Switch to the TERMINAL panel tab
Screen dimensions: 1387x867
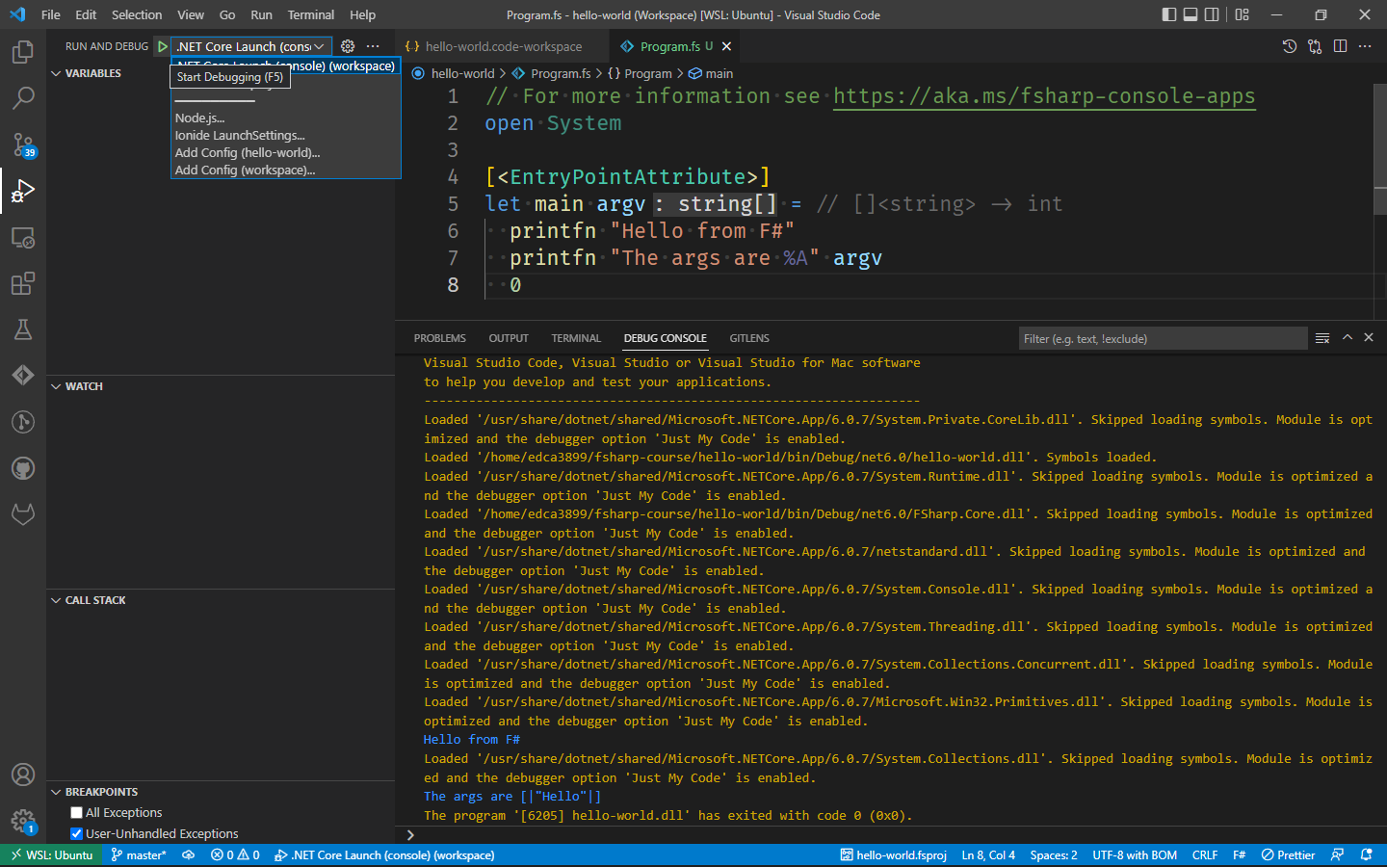pos(576,338)
